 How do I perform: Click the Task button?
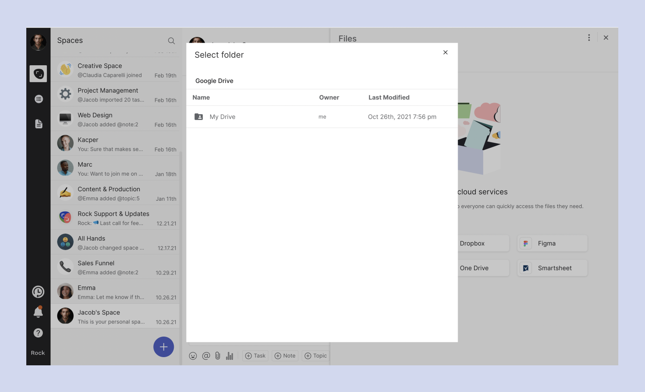point(255,356)
